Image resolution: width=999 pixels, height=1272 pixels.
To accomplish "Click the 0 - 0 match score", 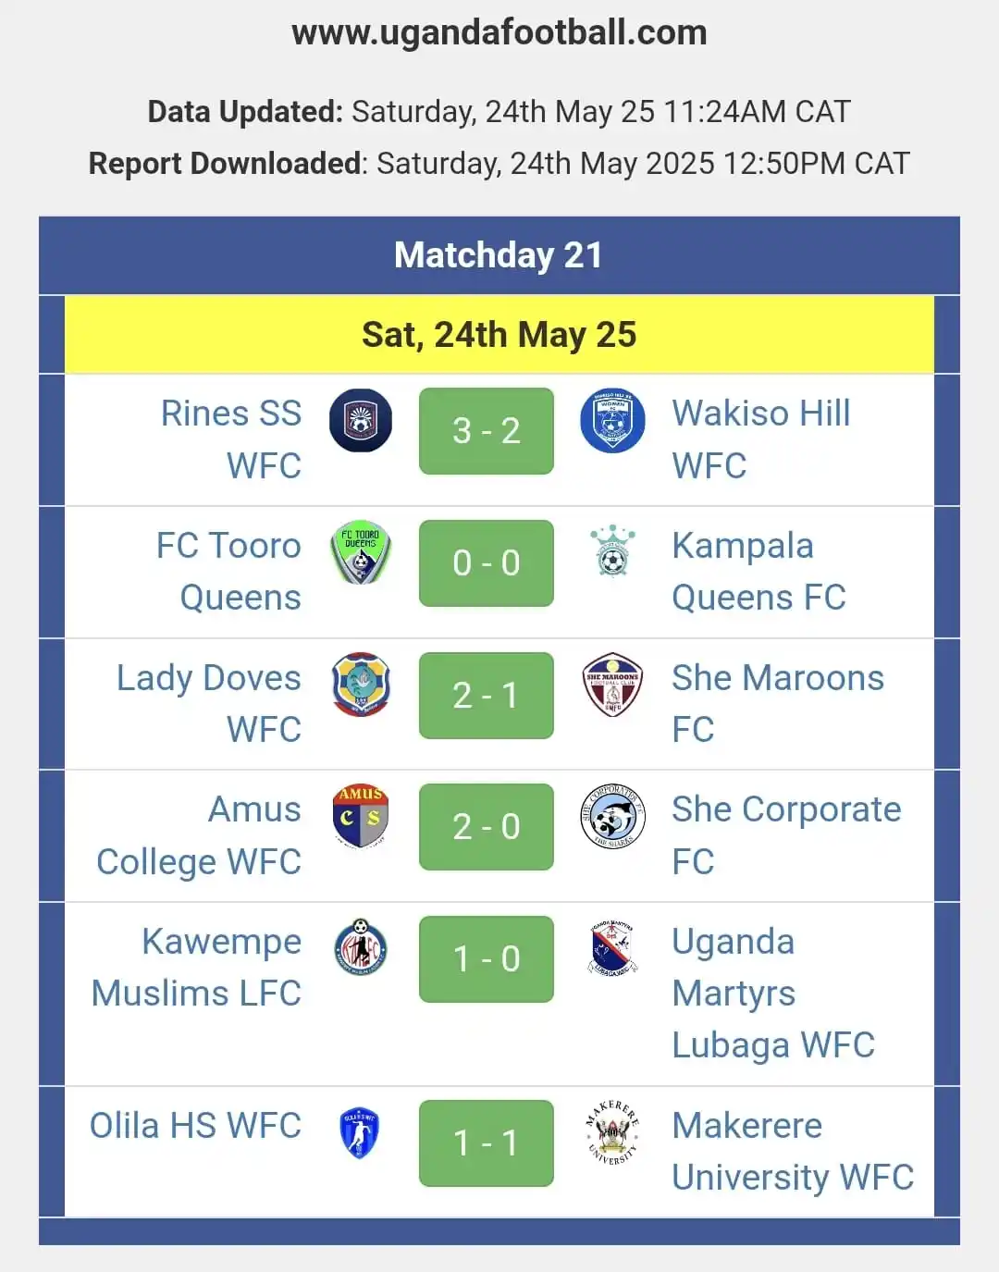I will tap(487, 563).
